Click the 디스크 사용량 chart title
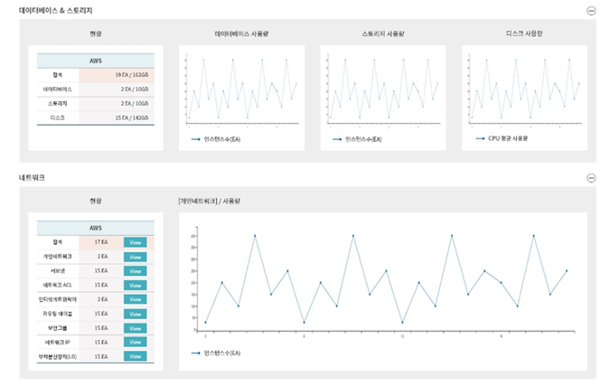 [524, 33]
